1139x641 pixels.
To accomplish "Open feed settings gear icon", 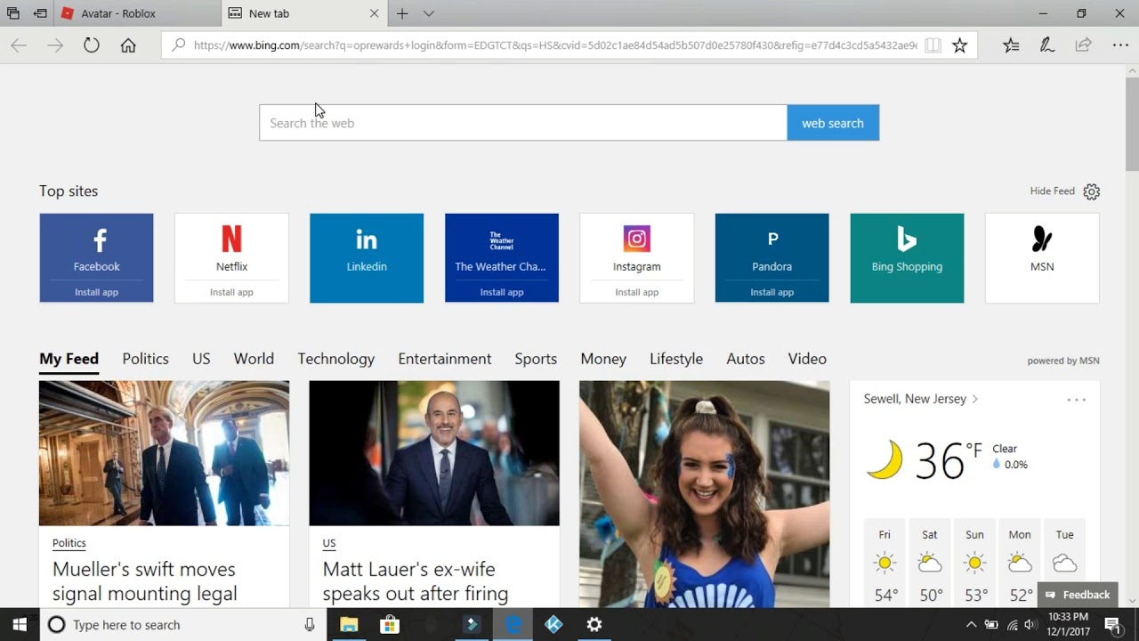I will pos(1092,191).
